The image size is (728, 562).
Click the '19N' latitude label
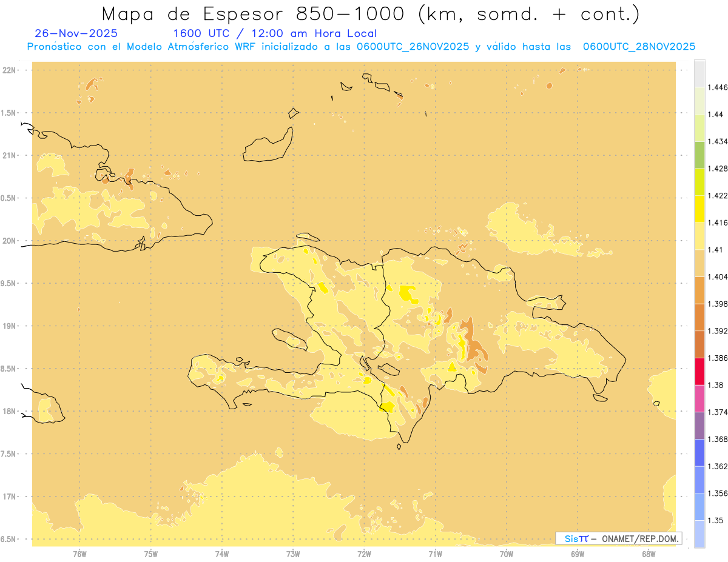8,326
